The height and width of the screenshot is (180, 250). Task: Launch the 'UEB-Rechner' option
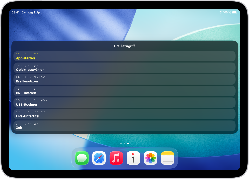(125, 102)
